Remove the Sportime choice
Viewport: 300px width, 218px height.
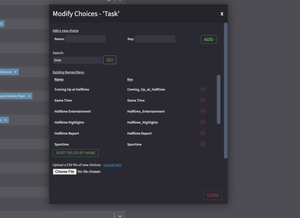coord(203,144)
